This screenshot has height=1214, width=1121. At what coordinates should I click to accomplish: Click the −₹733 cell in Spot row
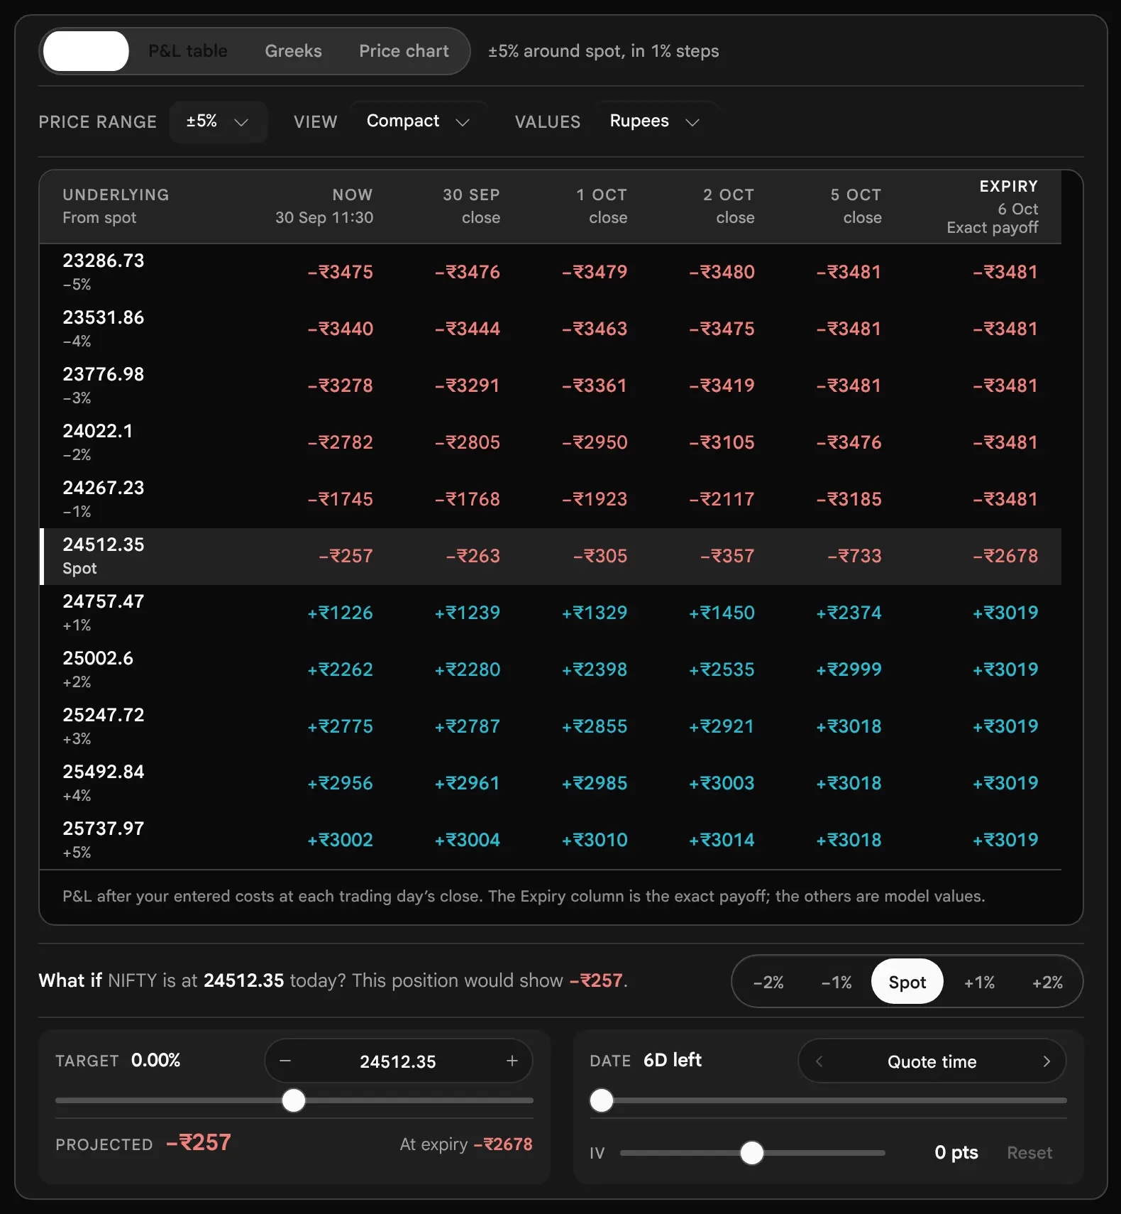pyautogui.click(x=854, y=556)
